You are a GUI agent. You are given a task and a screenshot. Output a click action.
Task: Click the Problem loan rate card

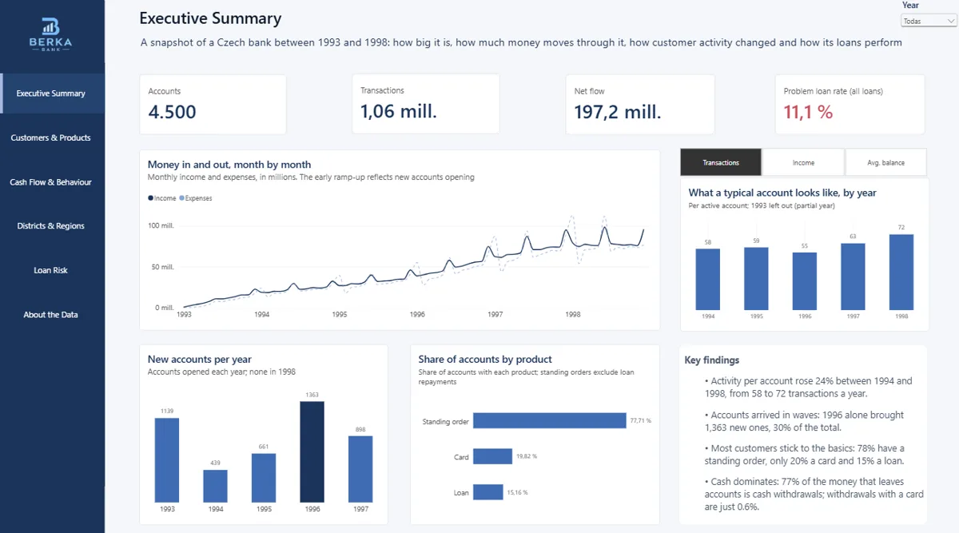click(x=850, y=104)
